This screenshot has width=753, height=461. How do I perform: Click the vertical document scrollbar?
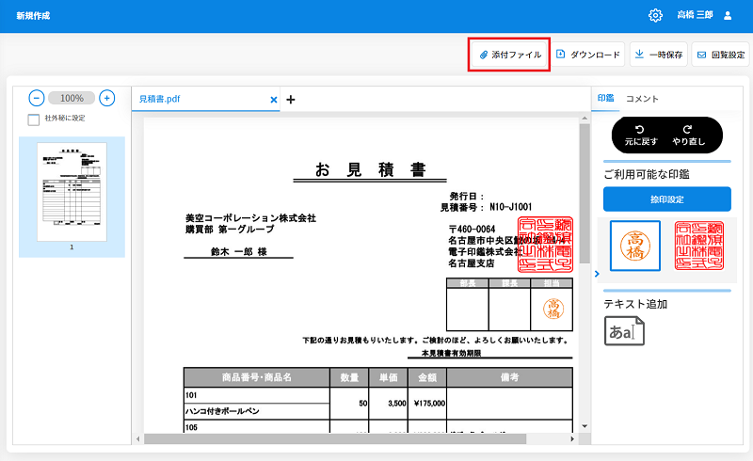click(x=585, y=194)
